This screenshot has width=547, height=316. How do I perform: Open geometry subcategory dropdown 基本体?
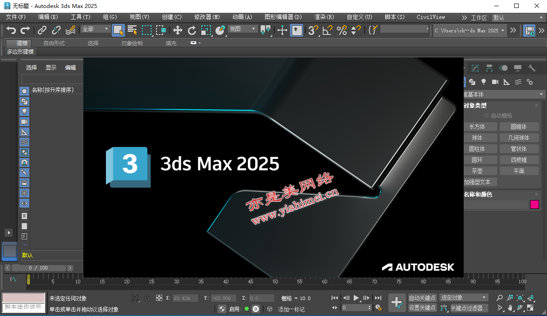[x=504, y=94]
